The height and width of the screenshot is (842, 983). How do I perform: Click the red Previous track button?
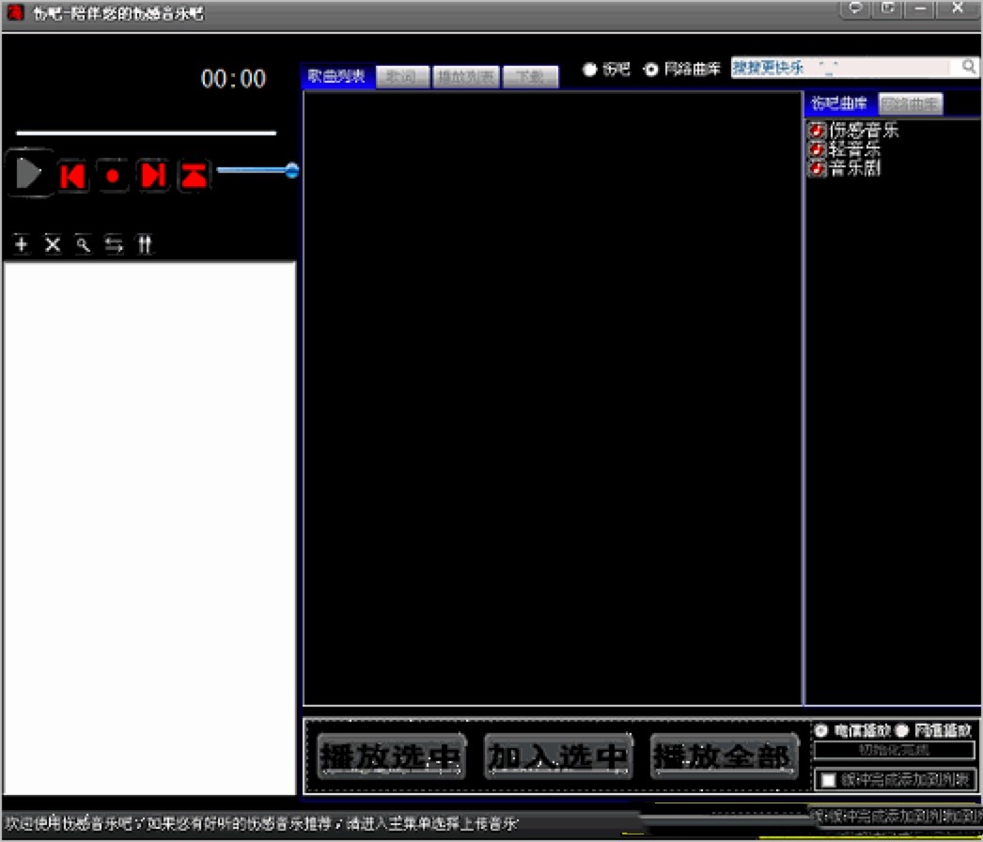[x=73, y=176]
